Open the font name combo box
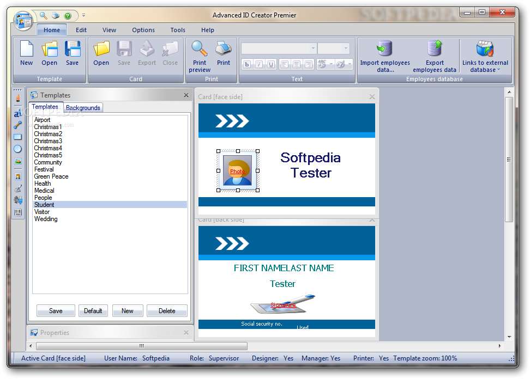Viewport: 530px width, 379px height. [279, 48]
